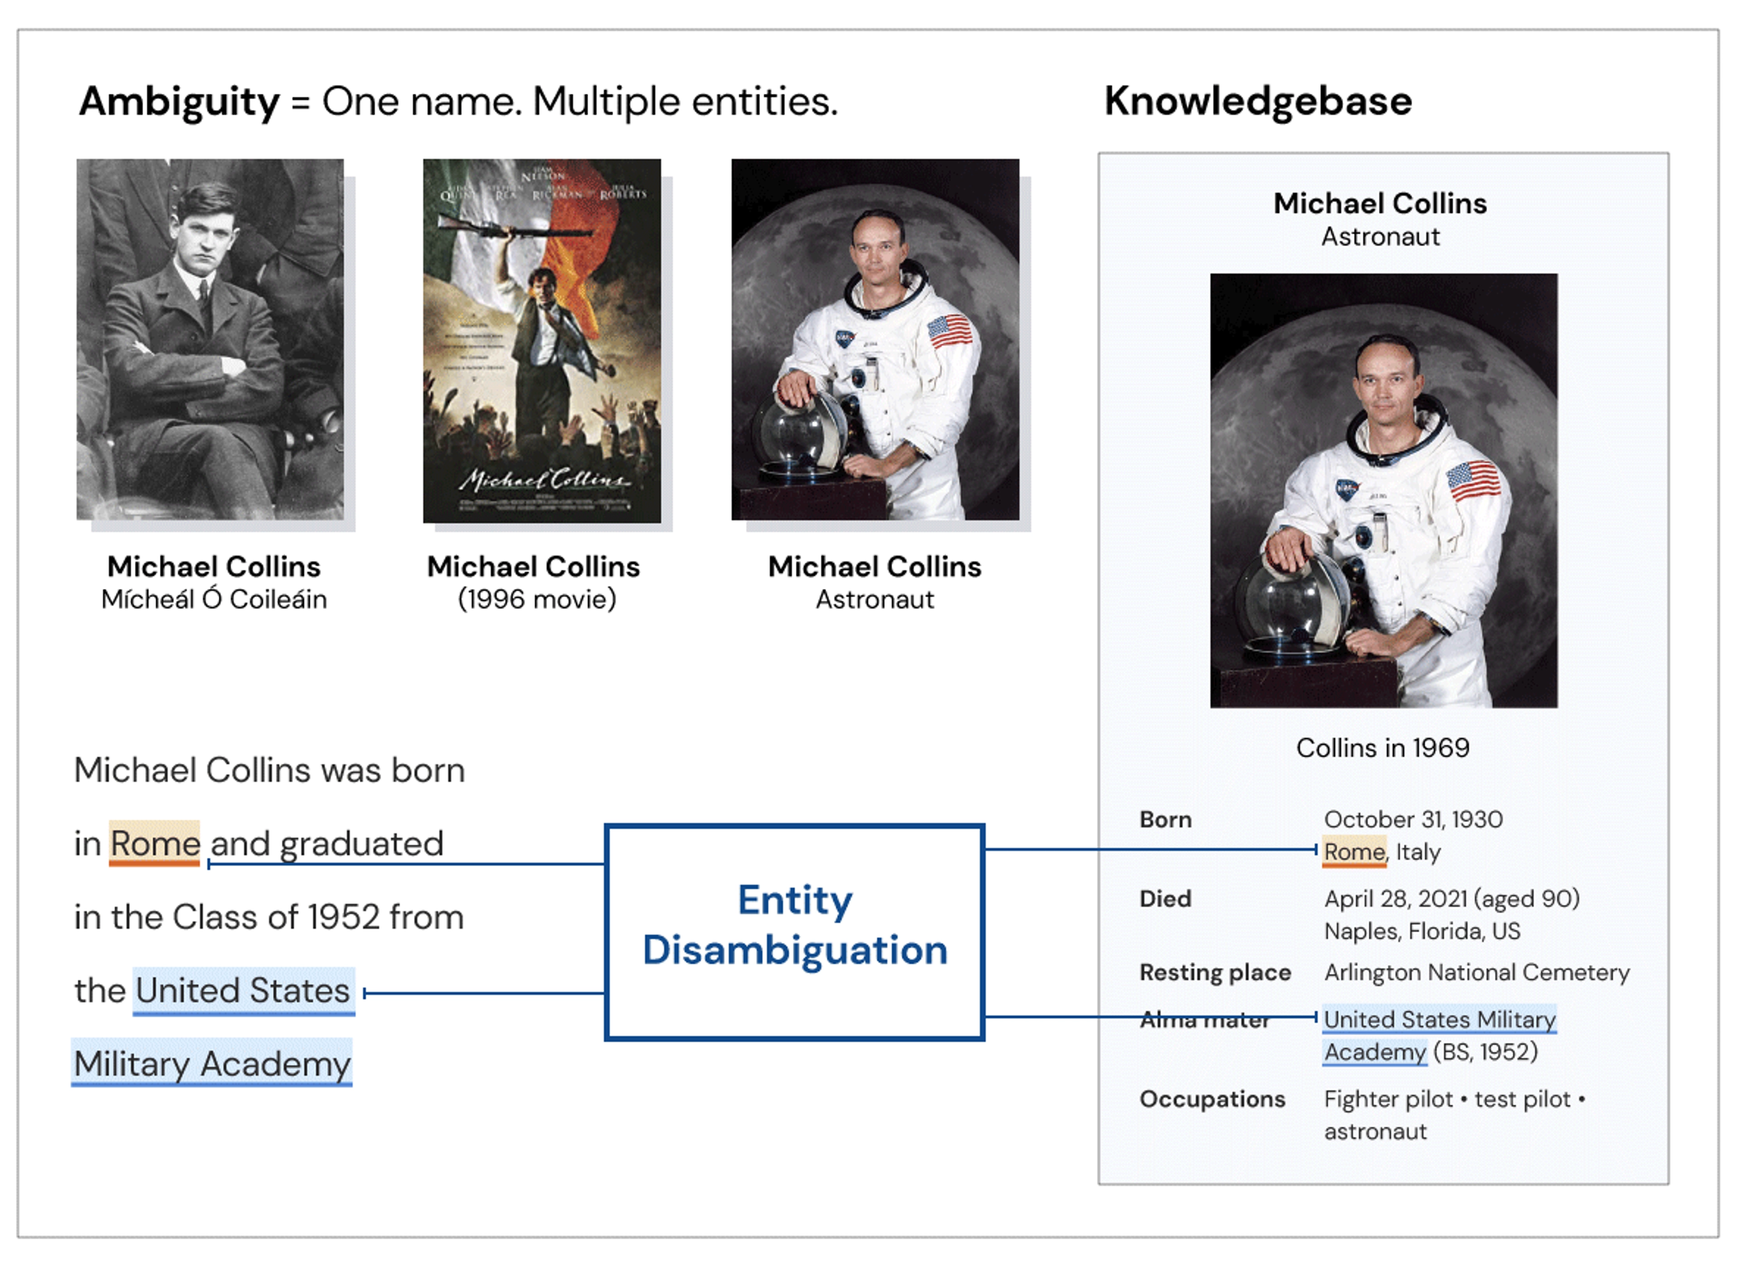The width and height of the screenshot is (1739, 1287).
Task: Click the highlighted Rome in the sentence
Action: [x=154, y=844]
